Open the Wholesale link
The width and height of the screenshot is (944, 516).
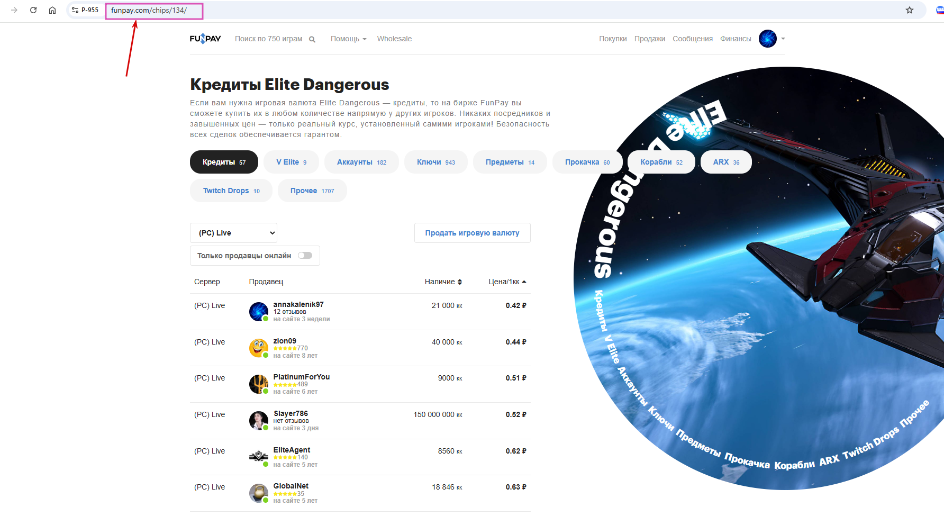click(x=394, y=39)
